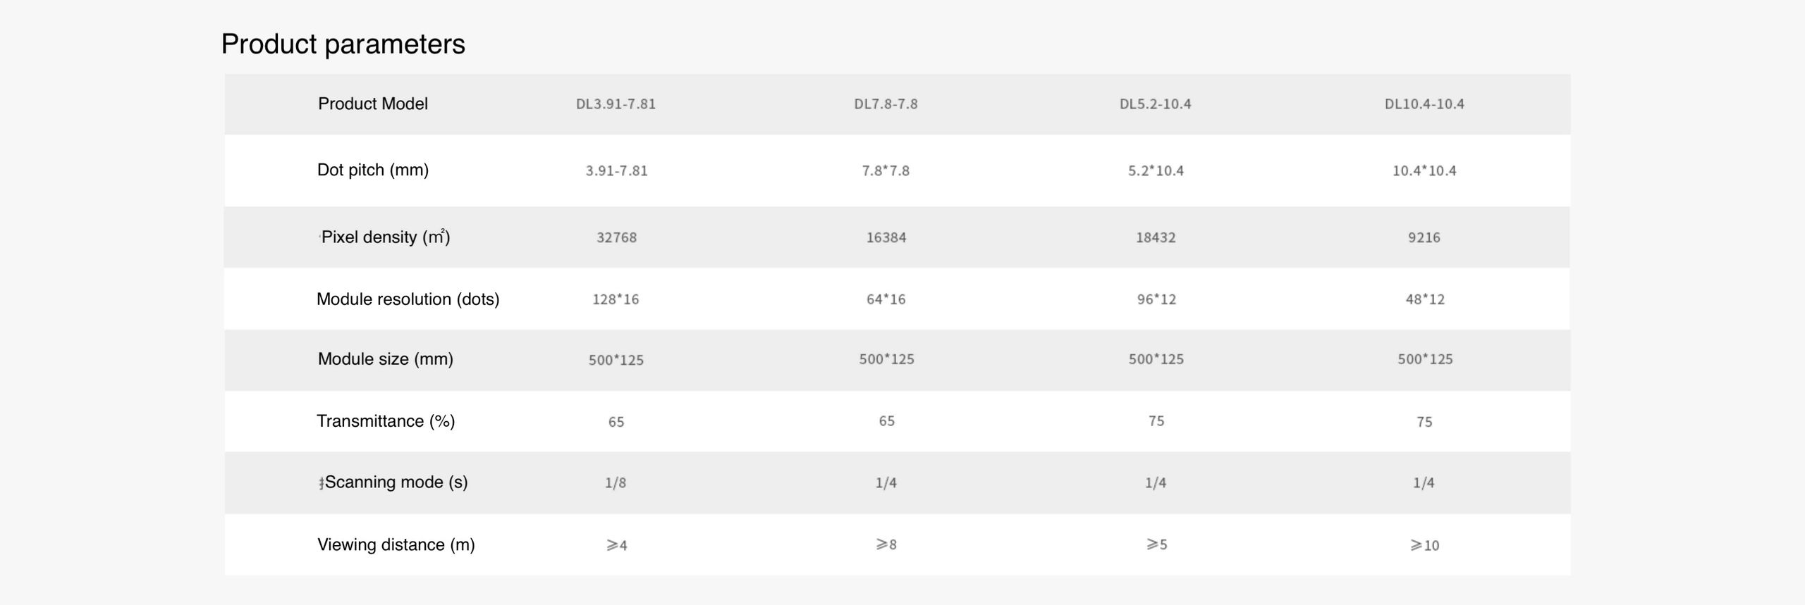Click the 96*12 resolution cell

pyautogui.click(x=1156, y=299)
